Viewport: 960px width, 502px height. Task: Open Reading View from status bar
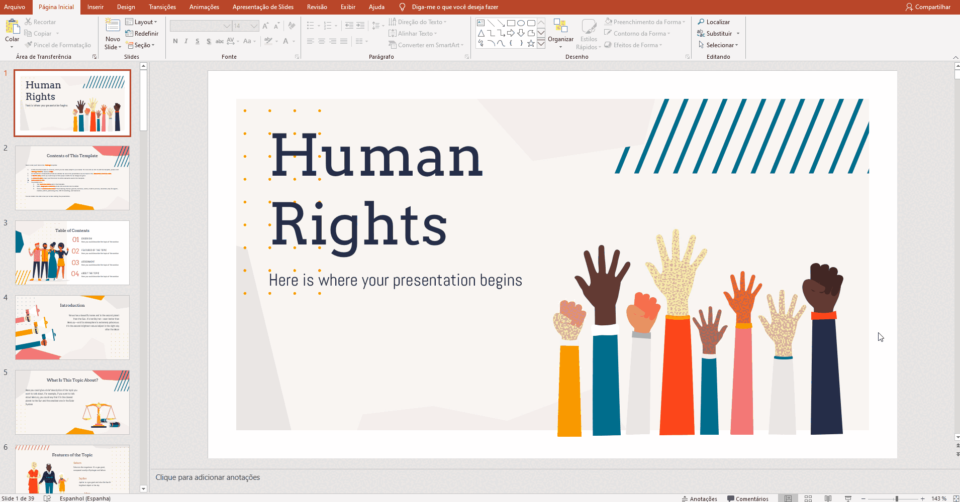pos(828,498)
